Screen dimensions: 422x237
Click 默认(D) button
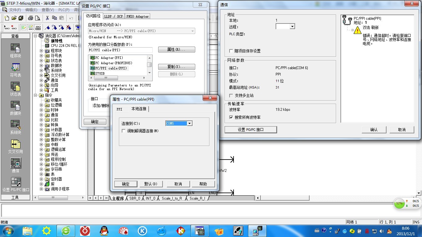(x=151, y=184)
